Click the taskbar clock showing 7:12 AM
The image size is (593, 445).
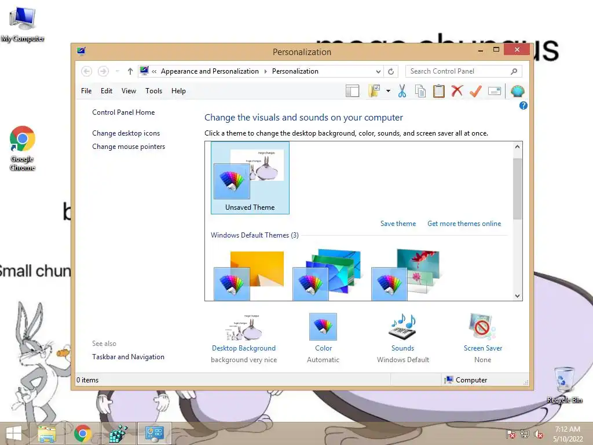click(568, 434)
